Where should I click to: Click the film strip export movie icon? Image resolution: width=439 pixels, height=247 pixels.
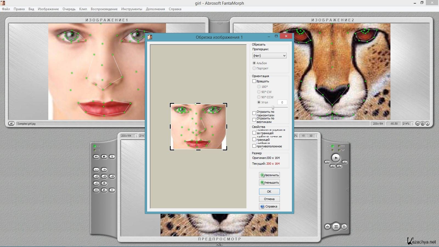point(336,227)
